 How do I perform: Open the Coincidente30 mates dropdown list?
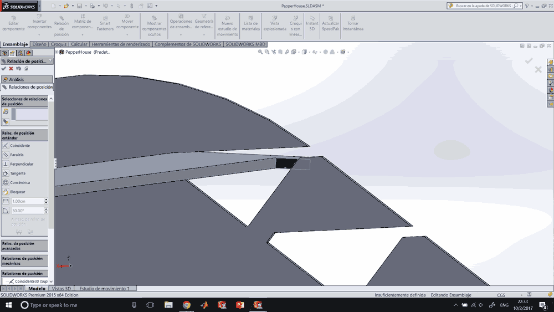coord(51,282)
